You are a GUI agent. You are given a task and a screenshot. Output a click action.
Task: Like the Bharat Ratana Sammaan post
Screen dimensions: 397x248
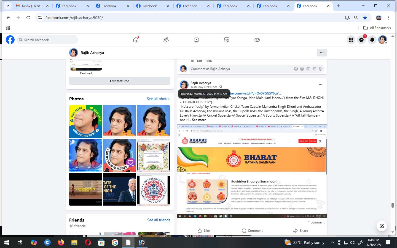204,231
